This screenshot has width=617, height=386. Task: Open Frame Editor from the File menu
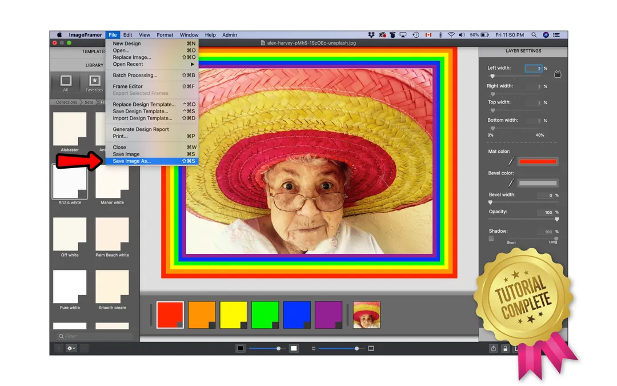click(x=152, y=86)
